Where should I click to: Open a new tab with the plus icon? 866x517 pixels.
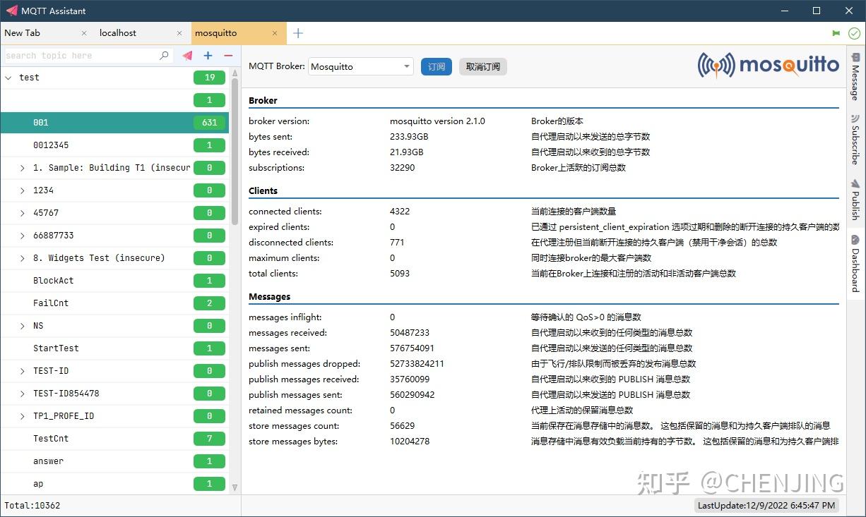(297, 32)
